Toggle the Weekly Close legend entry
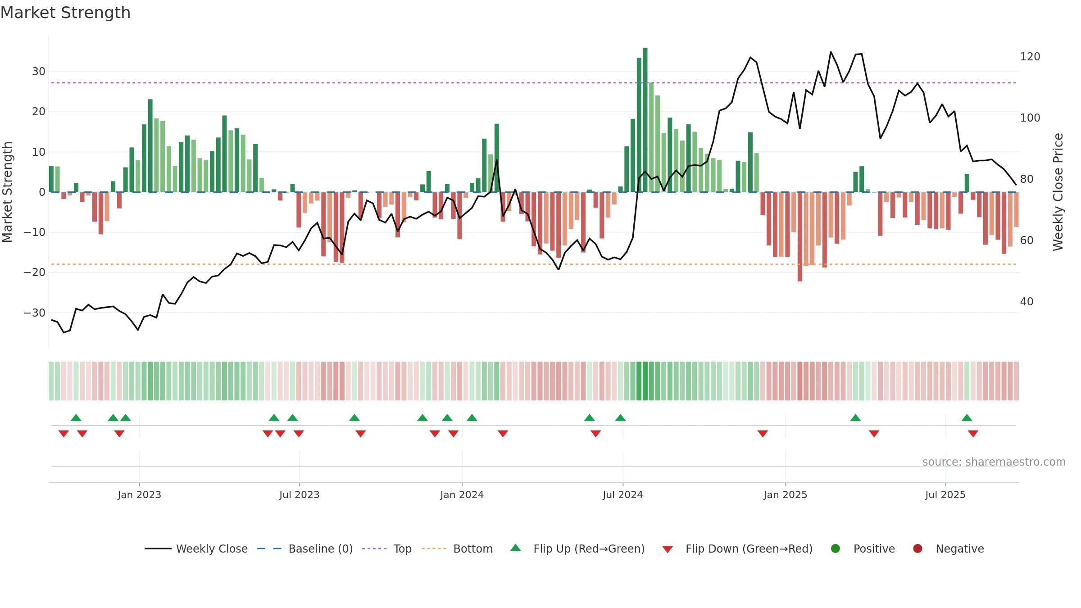This screenshot has width=1081, height=608. pyautogui.click(x=196, y=549)
